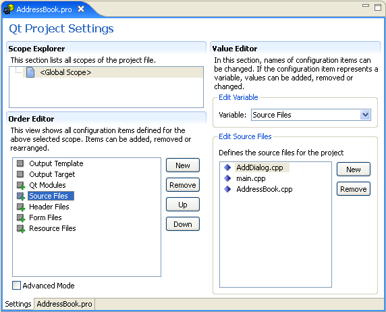Click the Variable combo box showing Source Files

tap(311, 115)
